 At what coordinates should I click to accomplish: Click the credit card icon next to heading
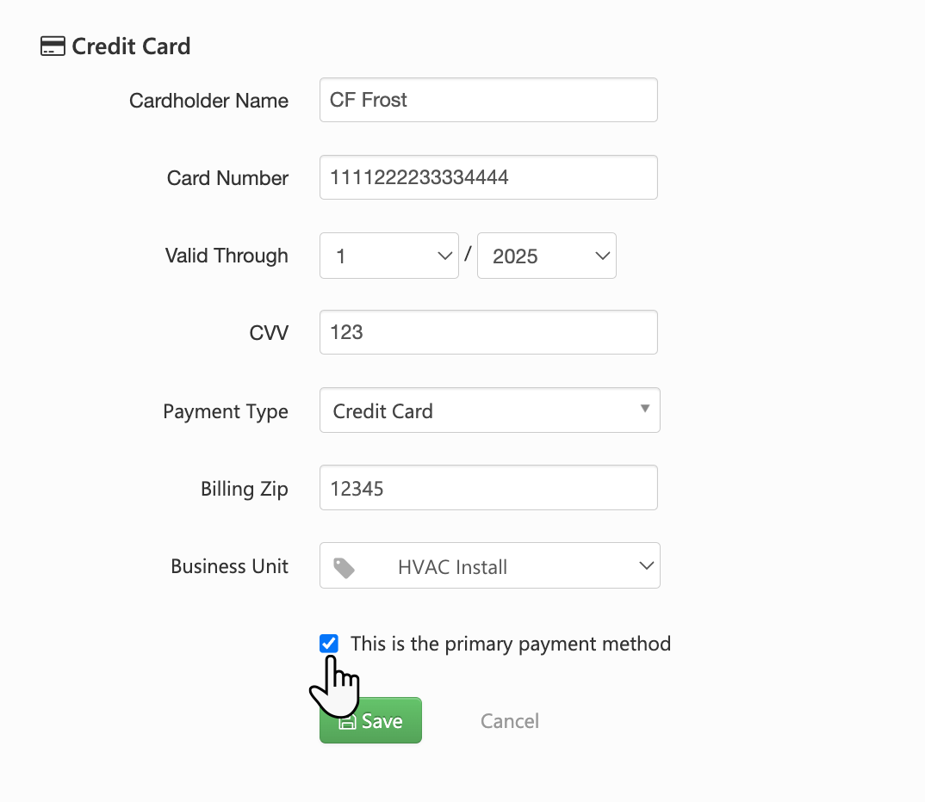53,46
